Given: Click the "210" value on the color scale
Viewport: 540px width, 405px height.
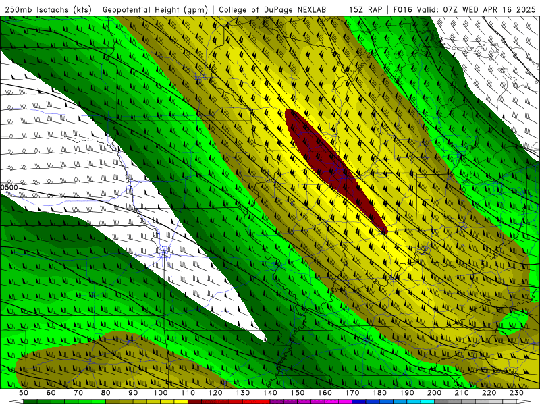Looking at the screenshot, I should click(x=462, y=393).
